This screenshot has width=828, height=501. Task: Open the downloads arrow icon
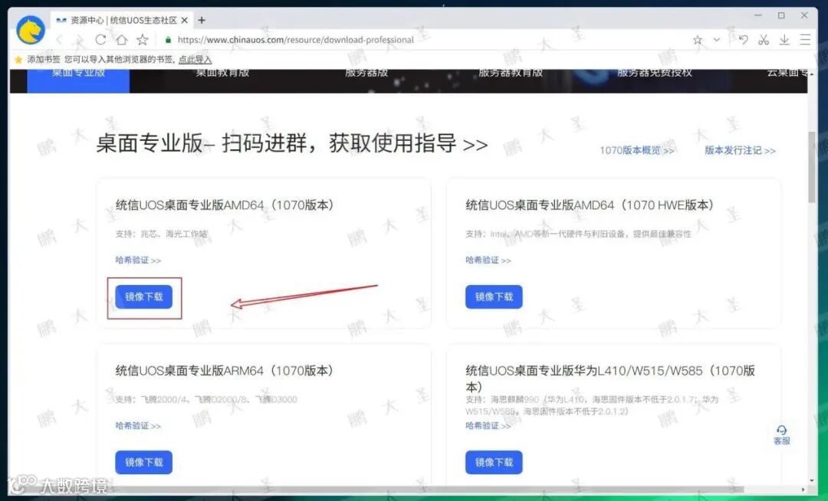[784, 40]
